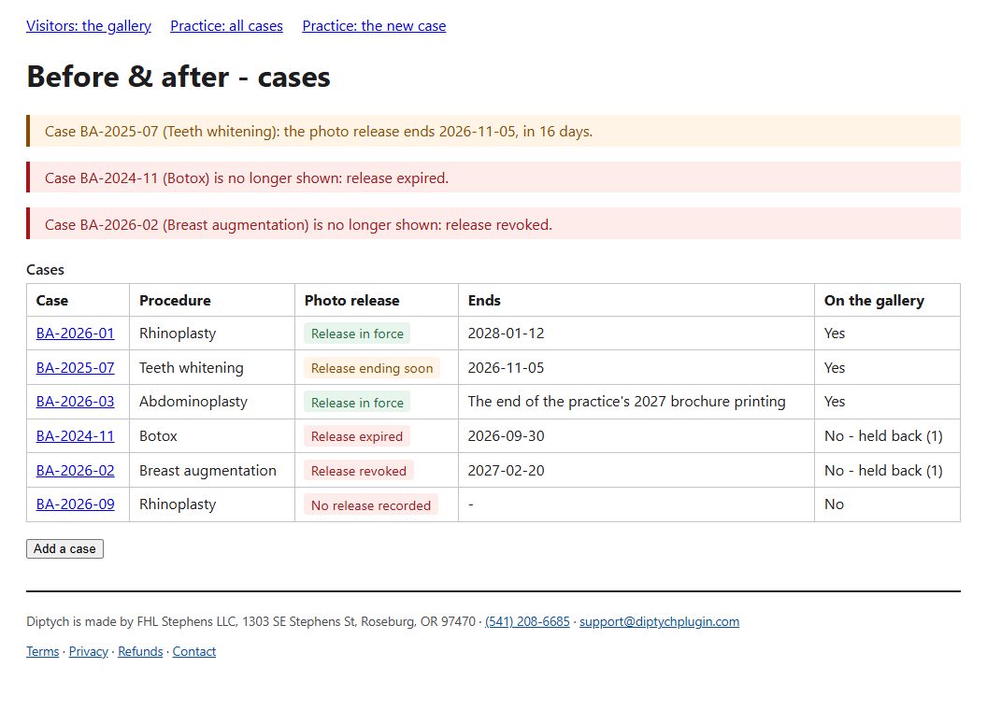This screenshot has width=987, height=710.
Task: Open case BA-2026-02 in the table
Action: click(x=76, y=470)
